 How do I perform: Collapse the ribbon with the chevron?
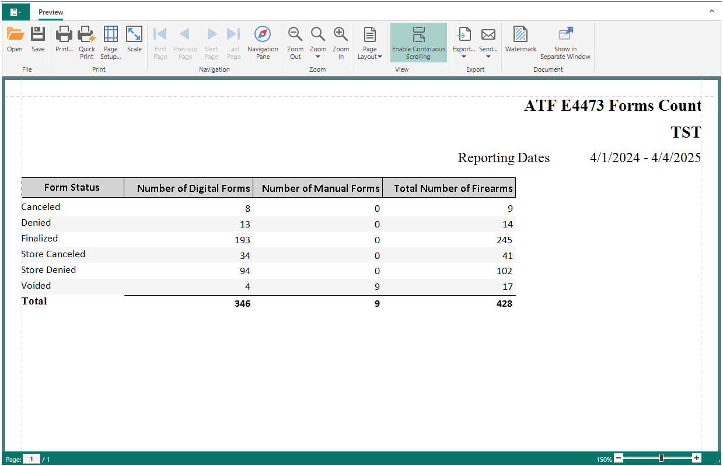point(711,11)
